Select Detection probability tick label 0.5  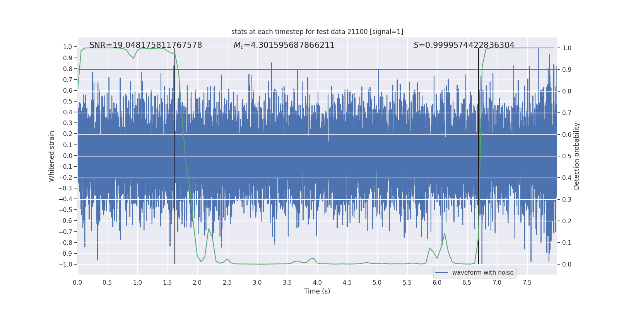(567, 156)
